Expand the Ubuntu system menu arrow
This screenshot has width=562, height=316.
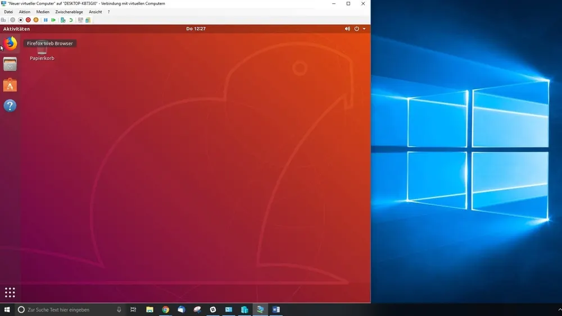pos(364,29)
